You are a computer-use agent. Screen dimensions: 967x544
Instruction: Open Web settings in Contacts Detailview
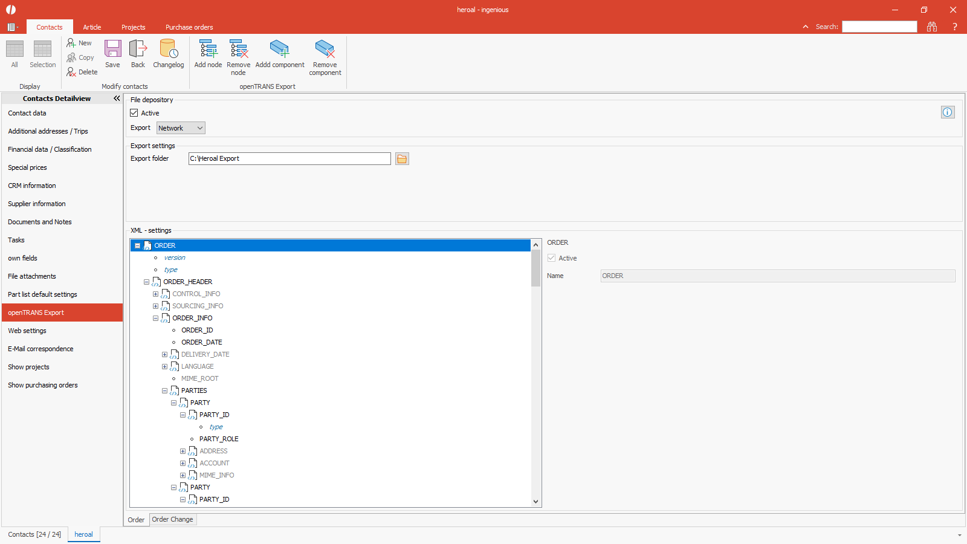(27, 331)
